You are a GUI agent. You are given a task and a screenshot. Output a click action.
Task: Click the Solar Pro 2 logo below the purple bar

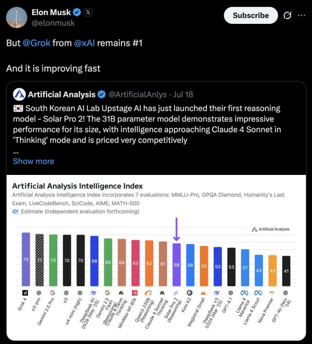176,292
